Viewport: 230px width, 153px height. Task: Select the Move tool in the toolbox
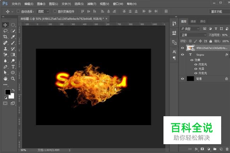[5, 25]
